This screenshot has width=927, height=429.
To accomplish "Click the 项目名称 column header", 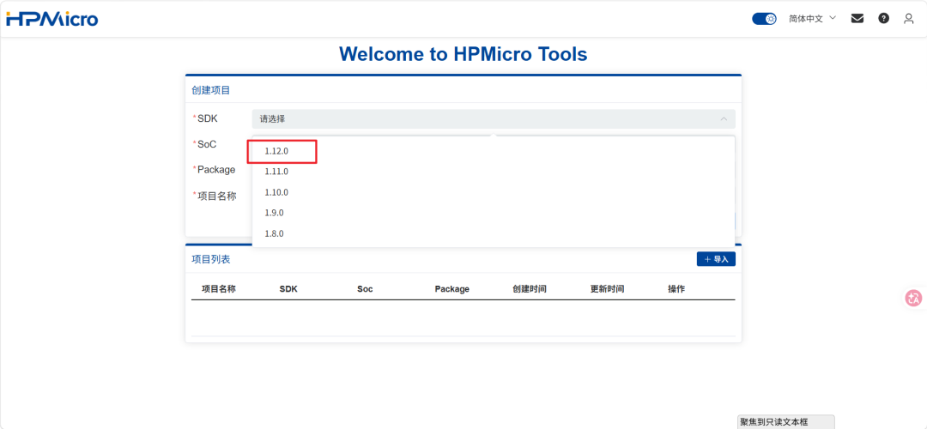I will tap(219, 289).
